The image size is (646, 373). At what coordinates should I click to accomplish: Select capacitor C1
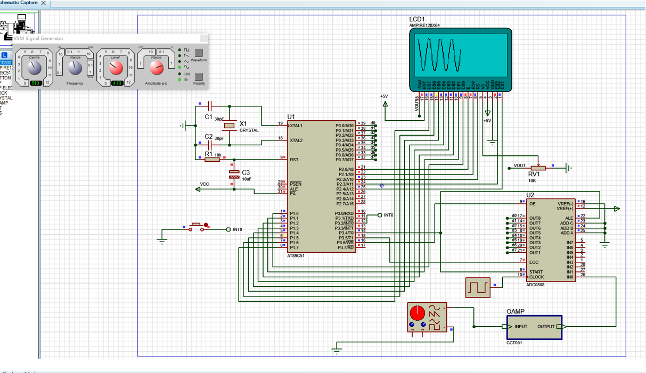click(x=209, y=106)
